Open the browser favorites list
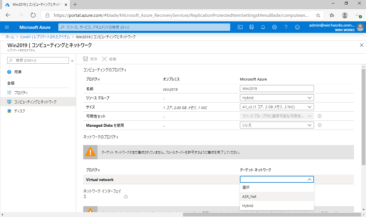 pyautogui.click(x=332, y=15)
